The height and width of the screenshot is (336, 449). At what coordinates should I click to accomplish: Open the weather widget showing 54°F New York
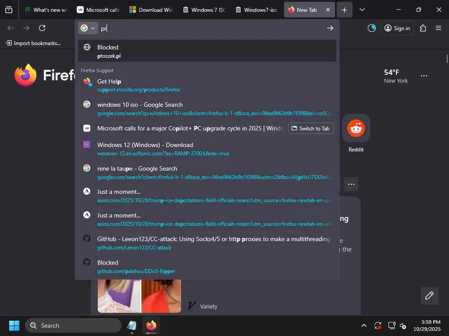point(396,76)
